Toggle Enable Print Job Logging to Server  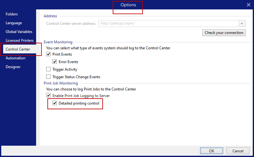coord(48,95)
